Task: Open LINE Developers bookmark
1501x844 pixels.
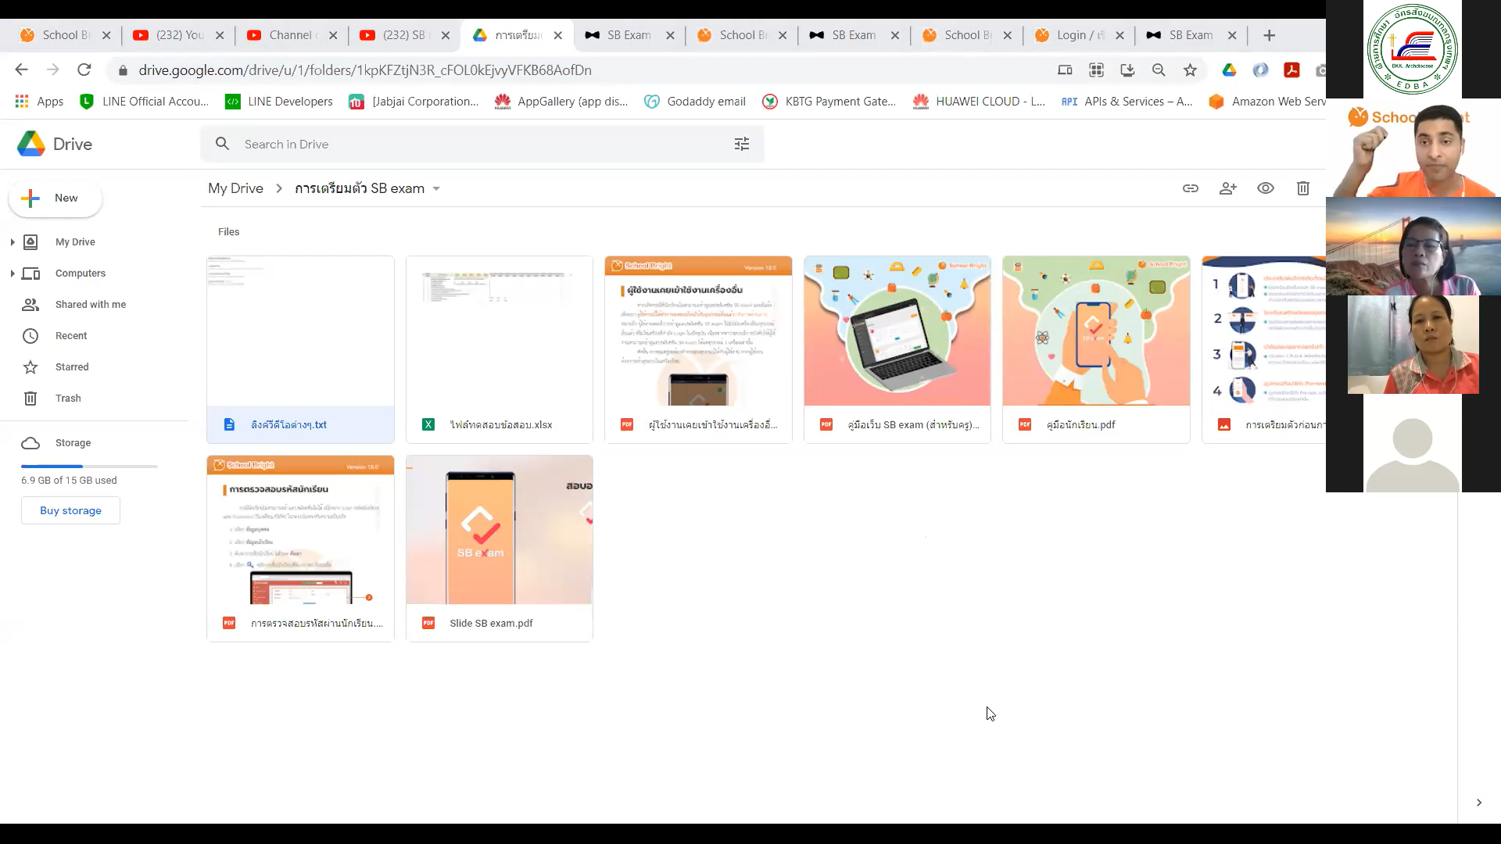Action: pos(278,102)
